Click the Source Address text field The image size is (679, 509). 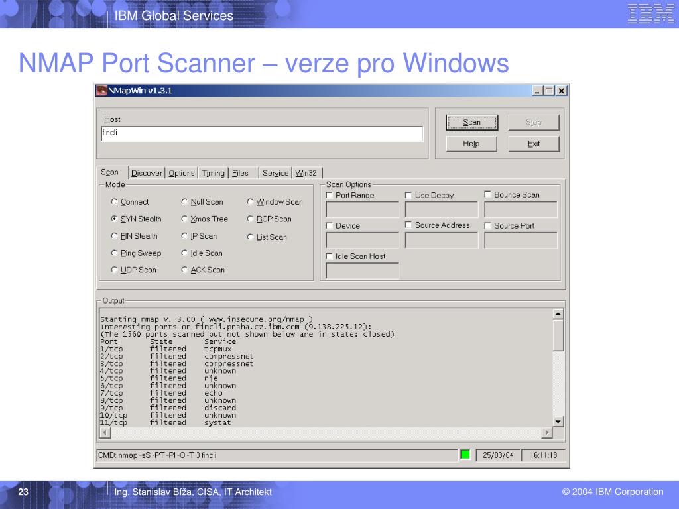click(x=441, y=240)
